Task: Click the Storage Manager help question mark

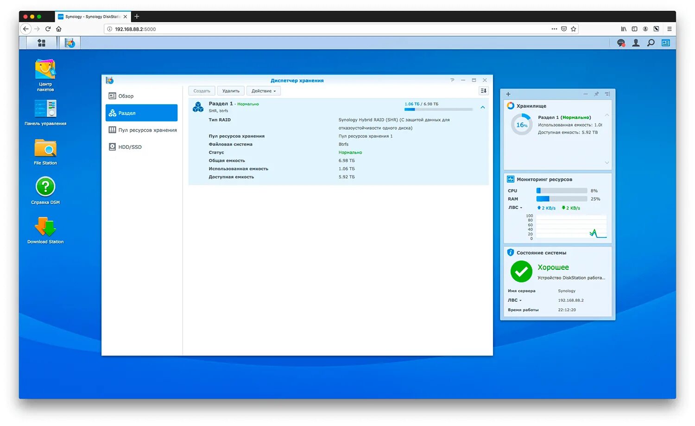Action: point(452,80)
